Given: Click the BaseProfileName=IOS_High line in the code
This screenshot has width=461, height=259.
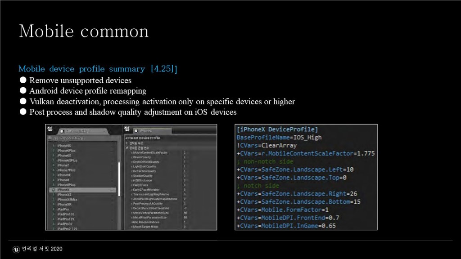Looking at the screenshot, I should (279, 137).
